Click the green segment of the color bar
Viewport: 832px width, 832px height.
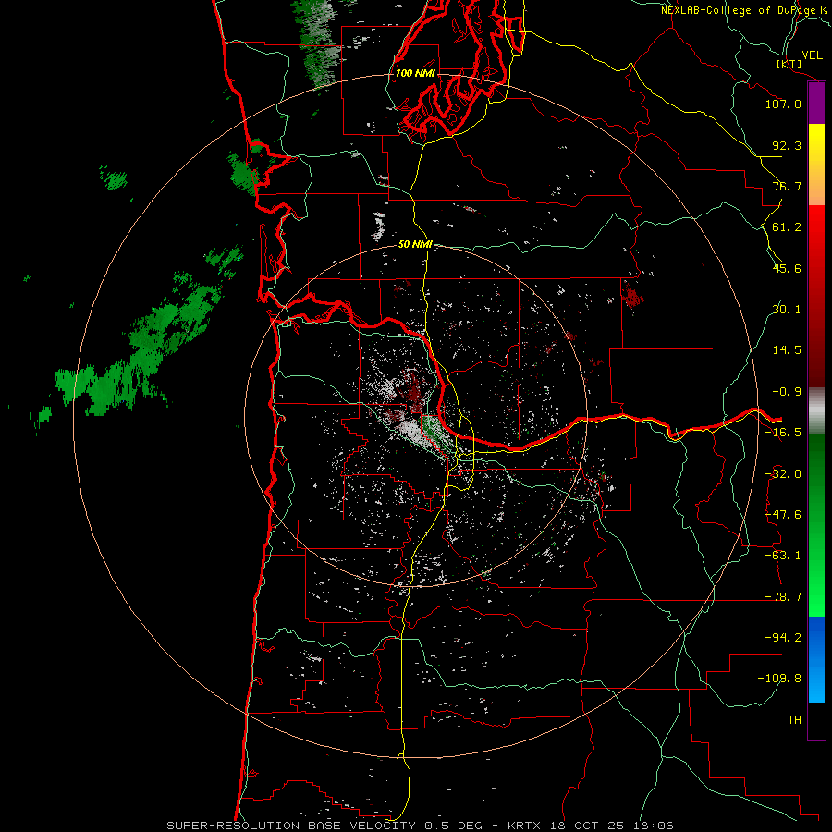[816, 525]
